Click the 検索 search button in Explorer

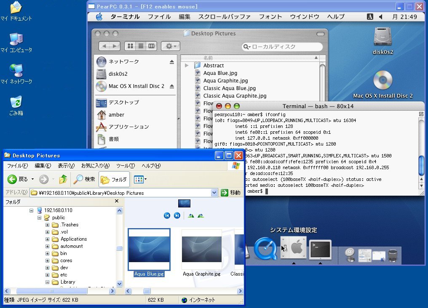pos(84,179)
